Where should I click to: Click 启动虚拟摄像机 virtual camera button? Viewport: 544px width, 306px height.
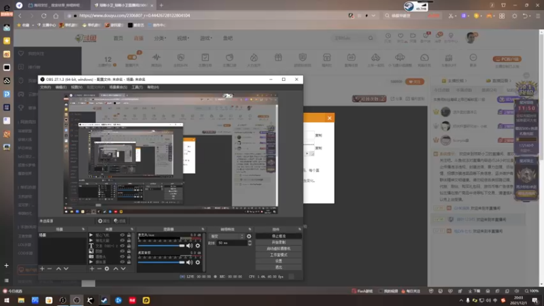click(279, 249)
